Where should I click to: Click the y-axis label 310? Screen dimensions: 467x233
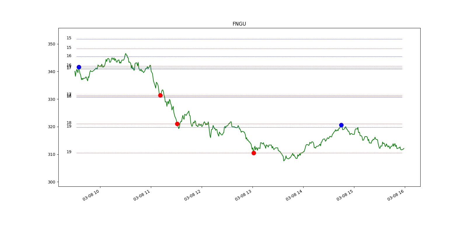click(x=51, y=154)
